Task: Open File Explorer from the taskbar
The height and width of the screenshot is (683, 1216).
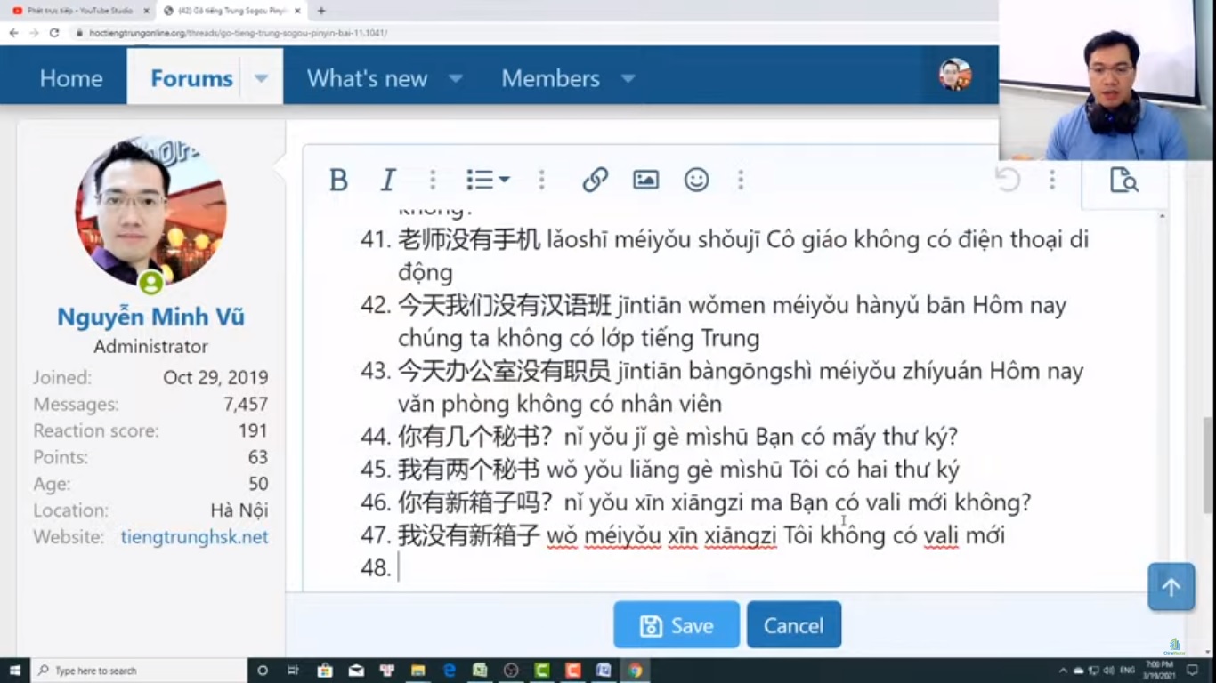Action: 417,671
